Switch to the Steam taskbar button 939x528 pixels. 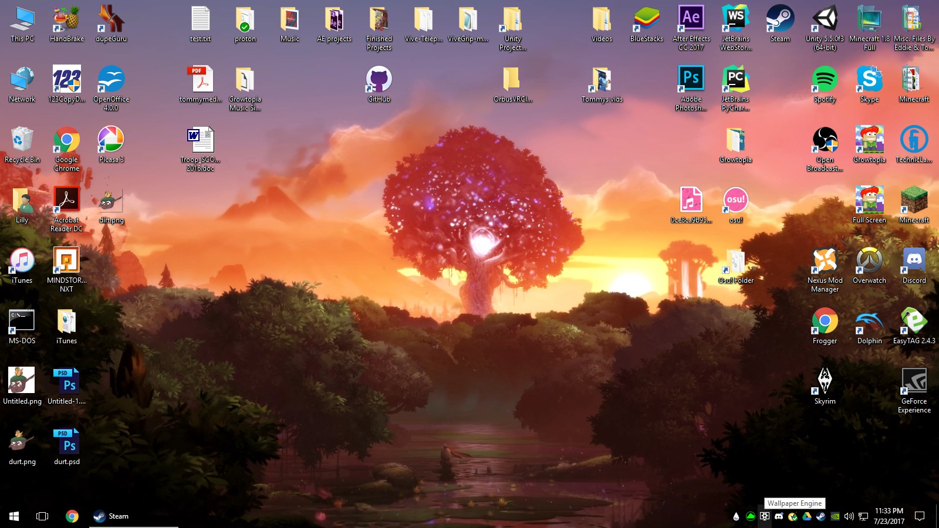point(134,516)
